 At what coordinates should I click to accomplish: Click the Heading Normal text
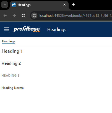pyautogui.click(x=13, y=88)
